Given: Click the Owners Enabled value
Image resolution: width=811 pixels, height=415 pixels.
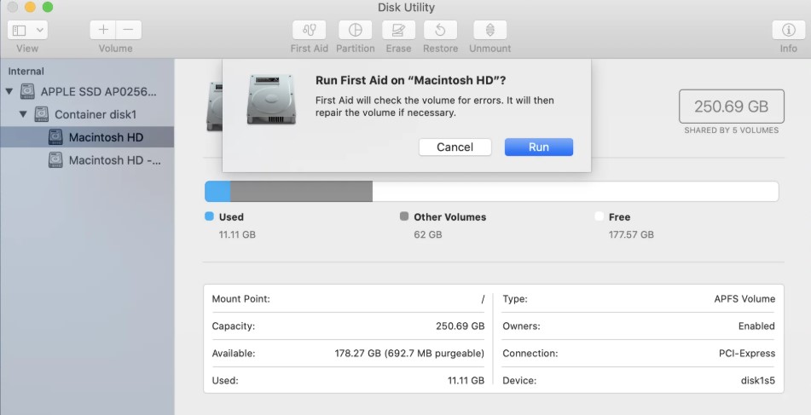Looking at the screenshot, I should 756,326.
